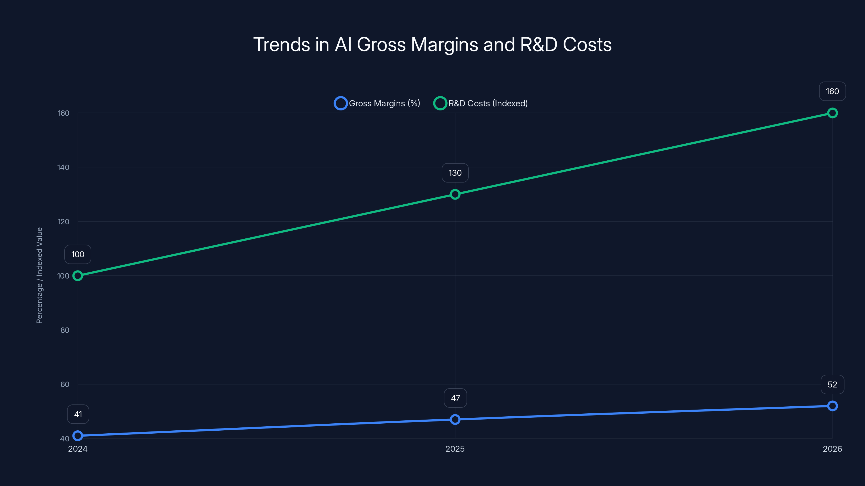
Task: Select the Gross Margins (%) legend label text
Action: [384, 103]
